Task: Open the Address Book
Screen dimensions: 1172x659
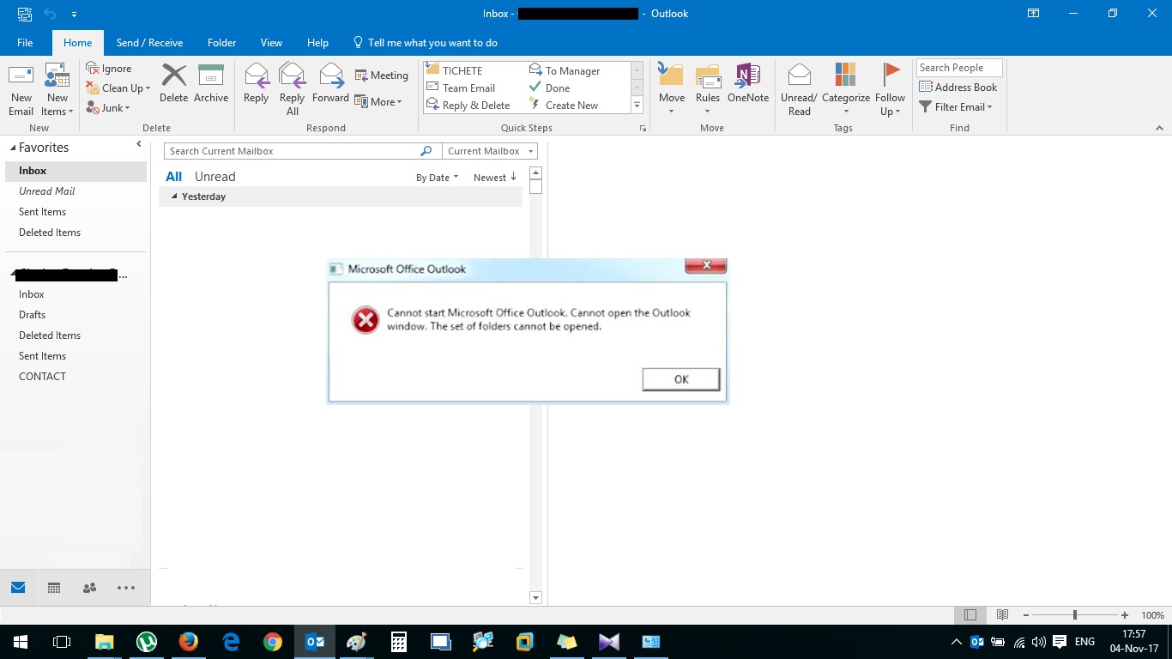Action: [958, 87]
